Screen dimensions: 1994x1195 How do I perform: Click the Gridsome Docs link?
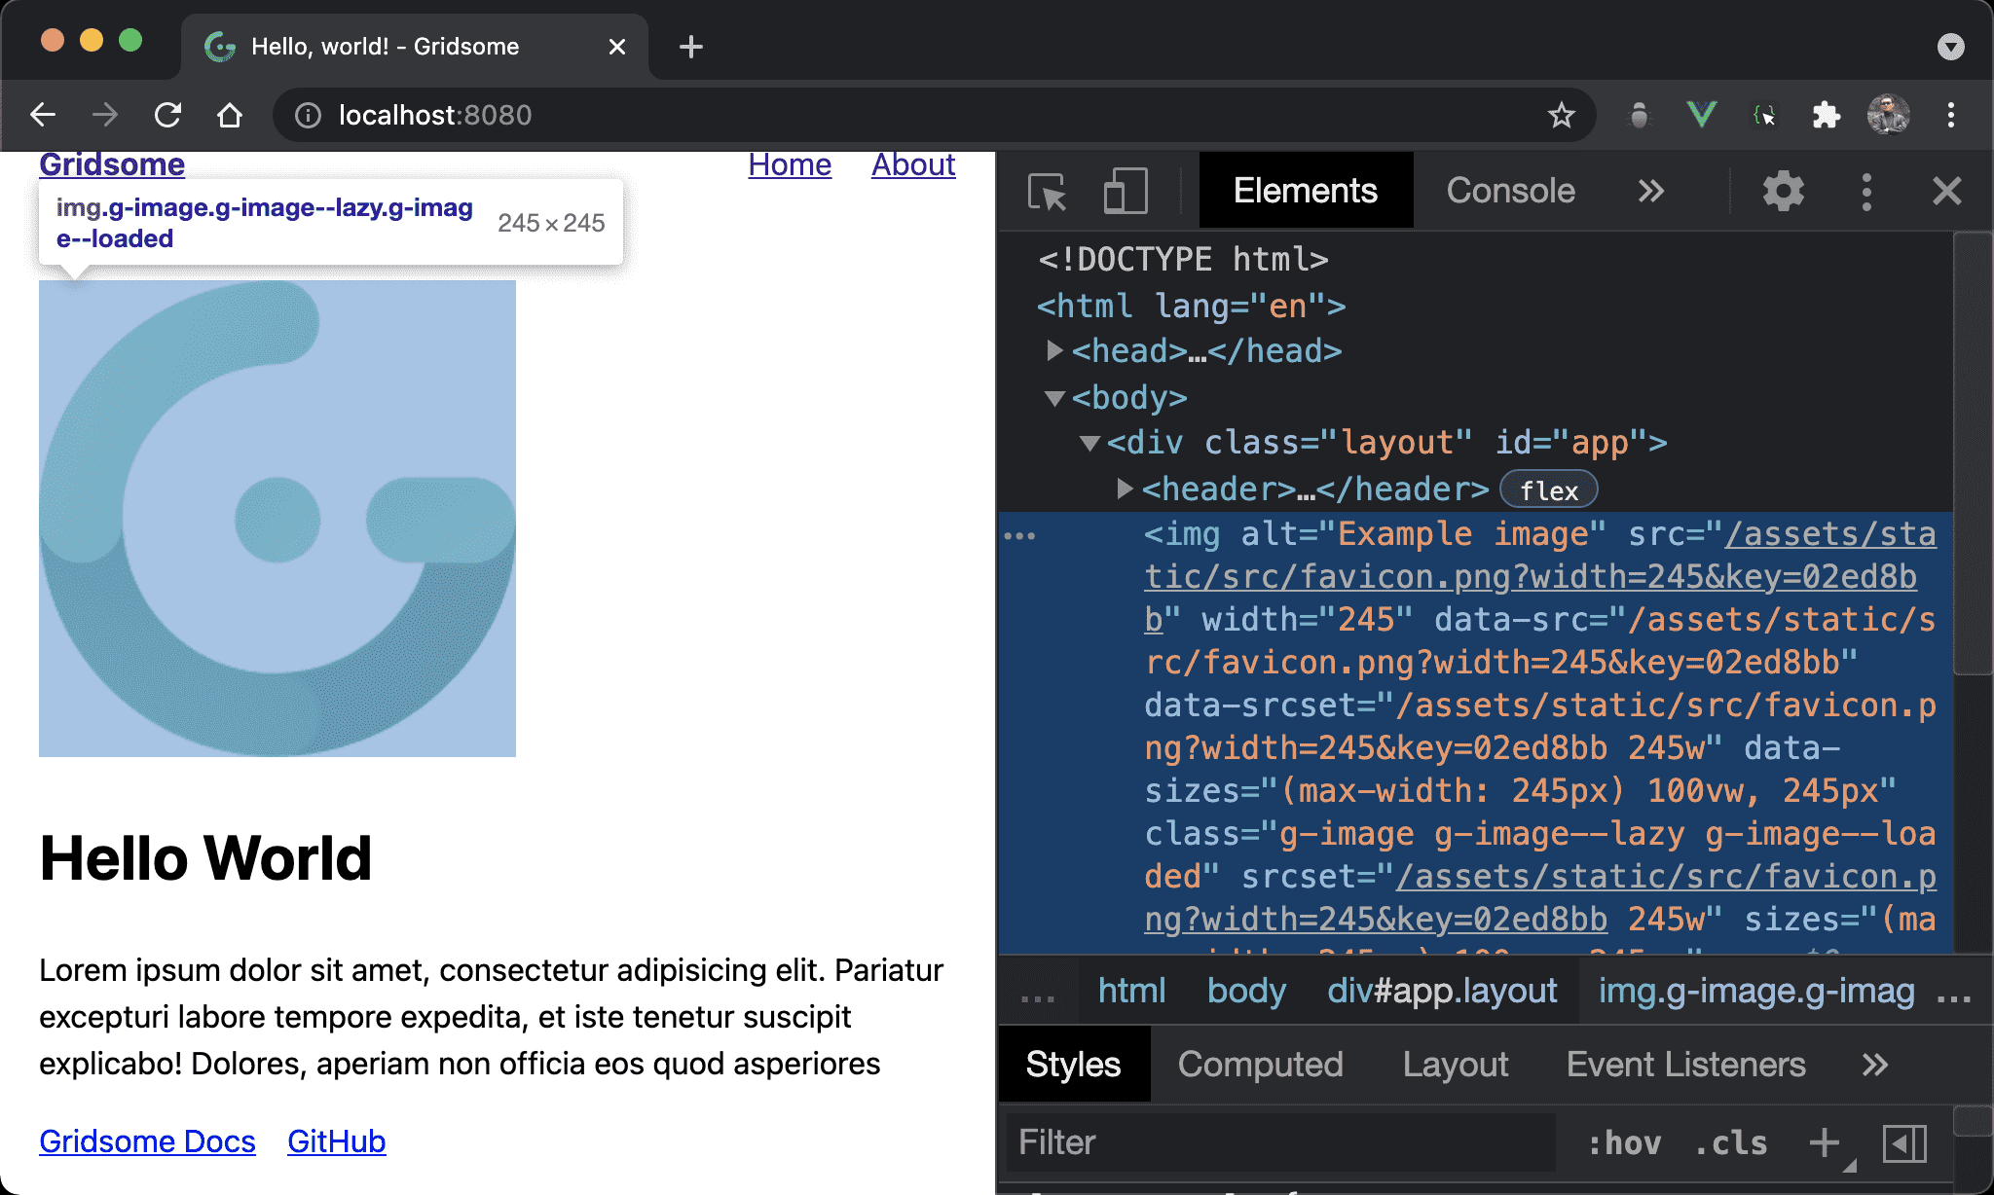[x=148, y=1139]
